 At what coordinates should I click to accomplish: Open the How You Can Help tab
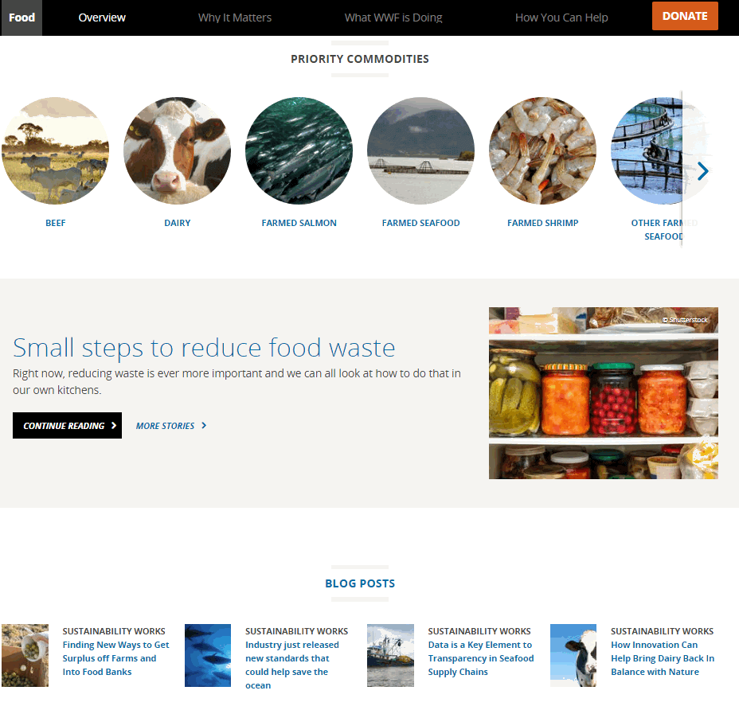(x=561, y=18)
